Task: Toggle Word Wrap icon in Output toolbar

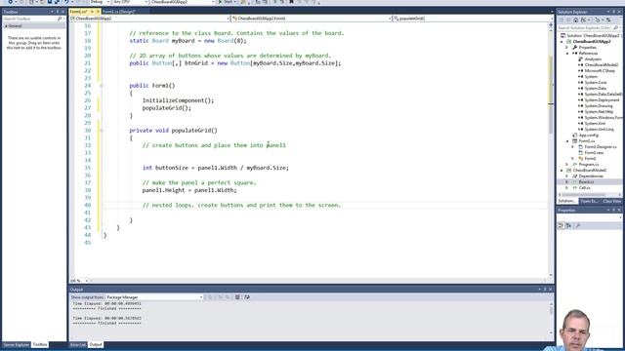Action: coord(247,297)
